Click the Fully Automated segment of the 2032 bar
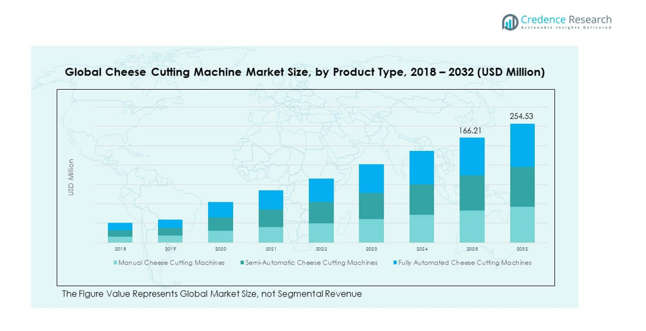Screen dimensions: 646x331 (x=522, y=145)
